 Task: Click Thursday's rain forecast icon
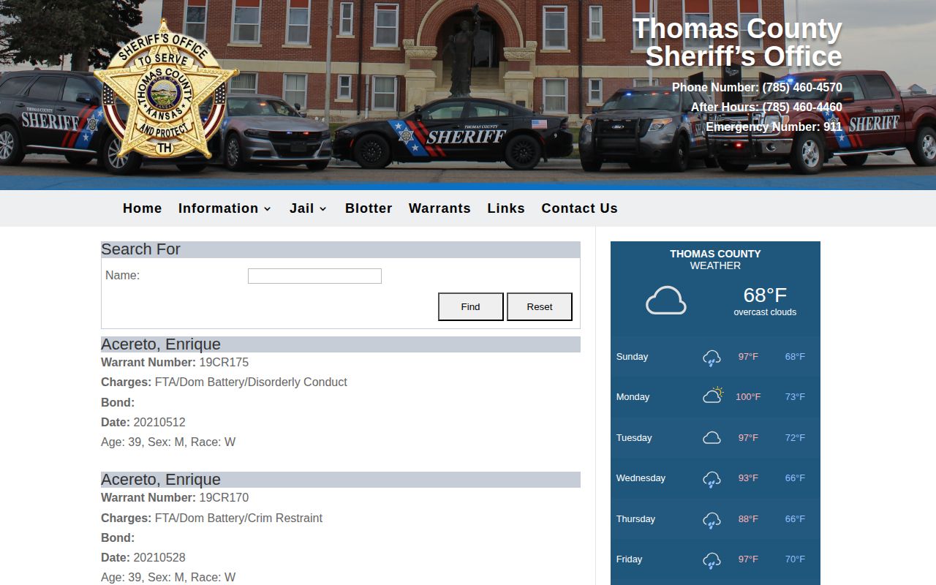pos(712,520)
